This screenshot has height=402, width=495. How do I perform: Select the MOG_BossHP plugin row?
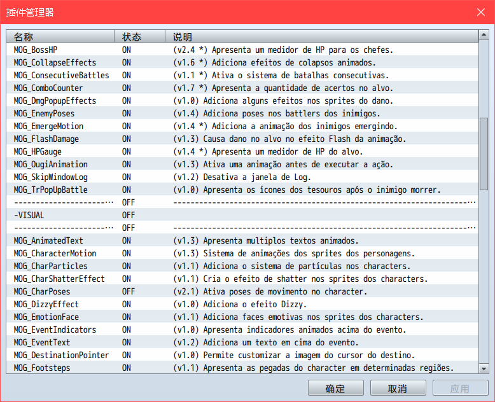(x=242, y=50)
